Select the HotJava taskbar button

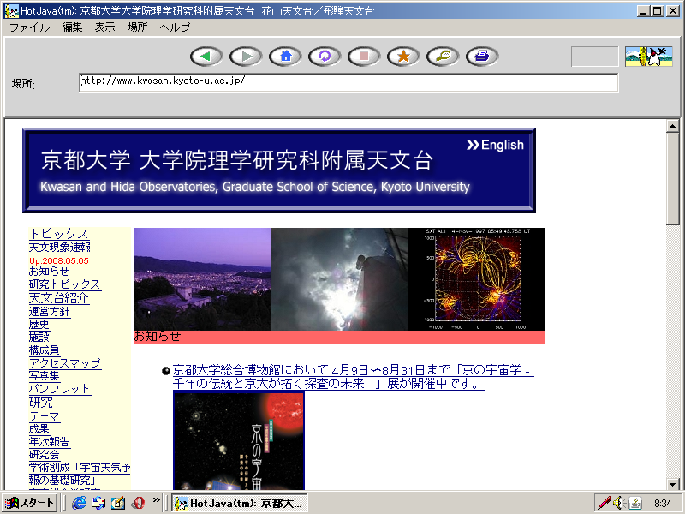[240, 503]
